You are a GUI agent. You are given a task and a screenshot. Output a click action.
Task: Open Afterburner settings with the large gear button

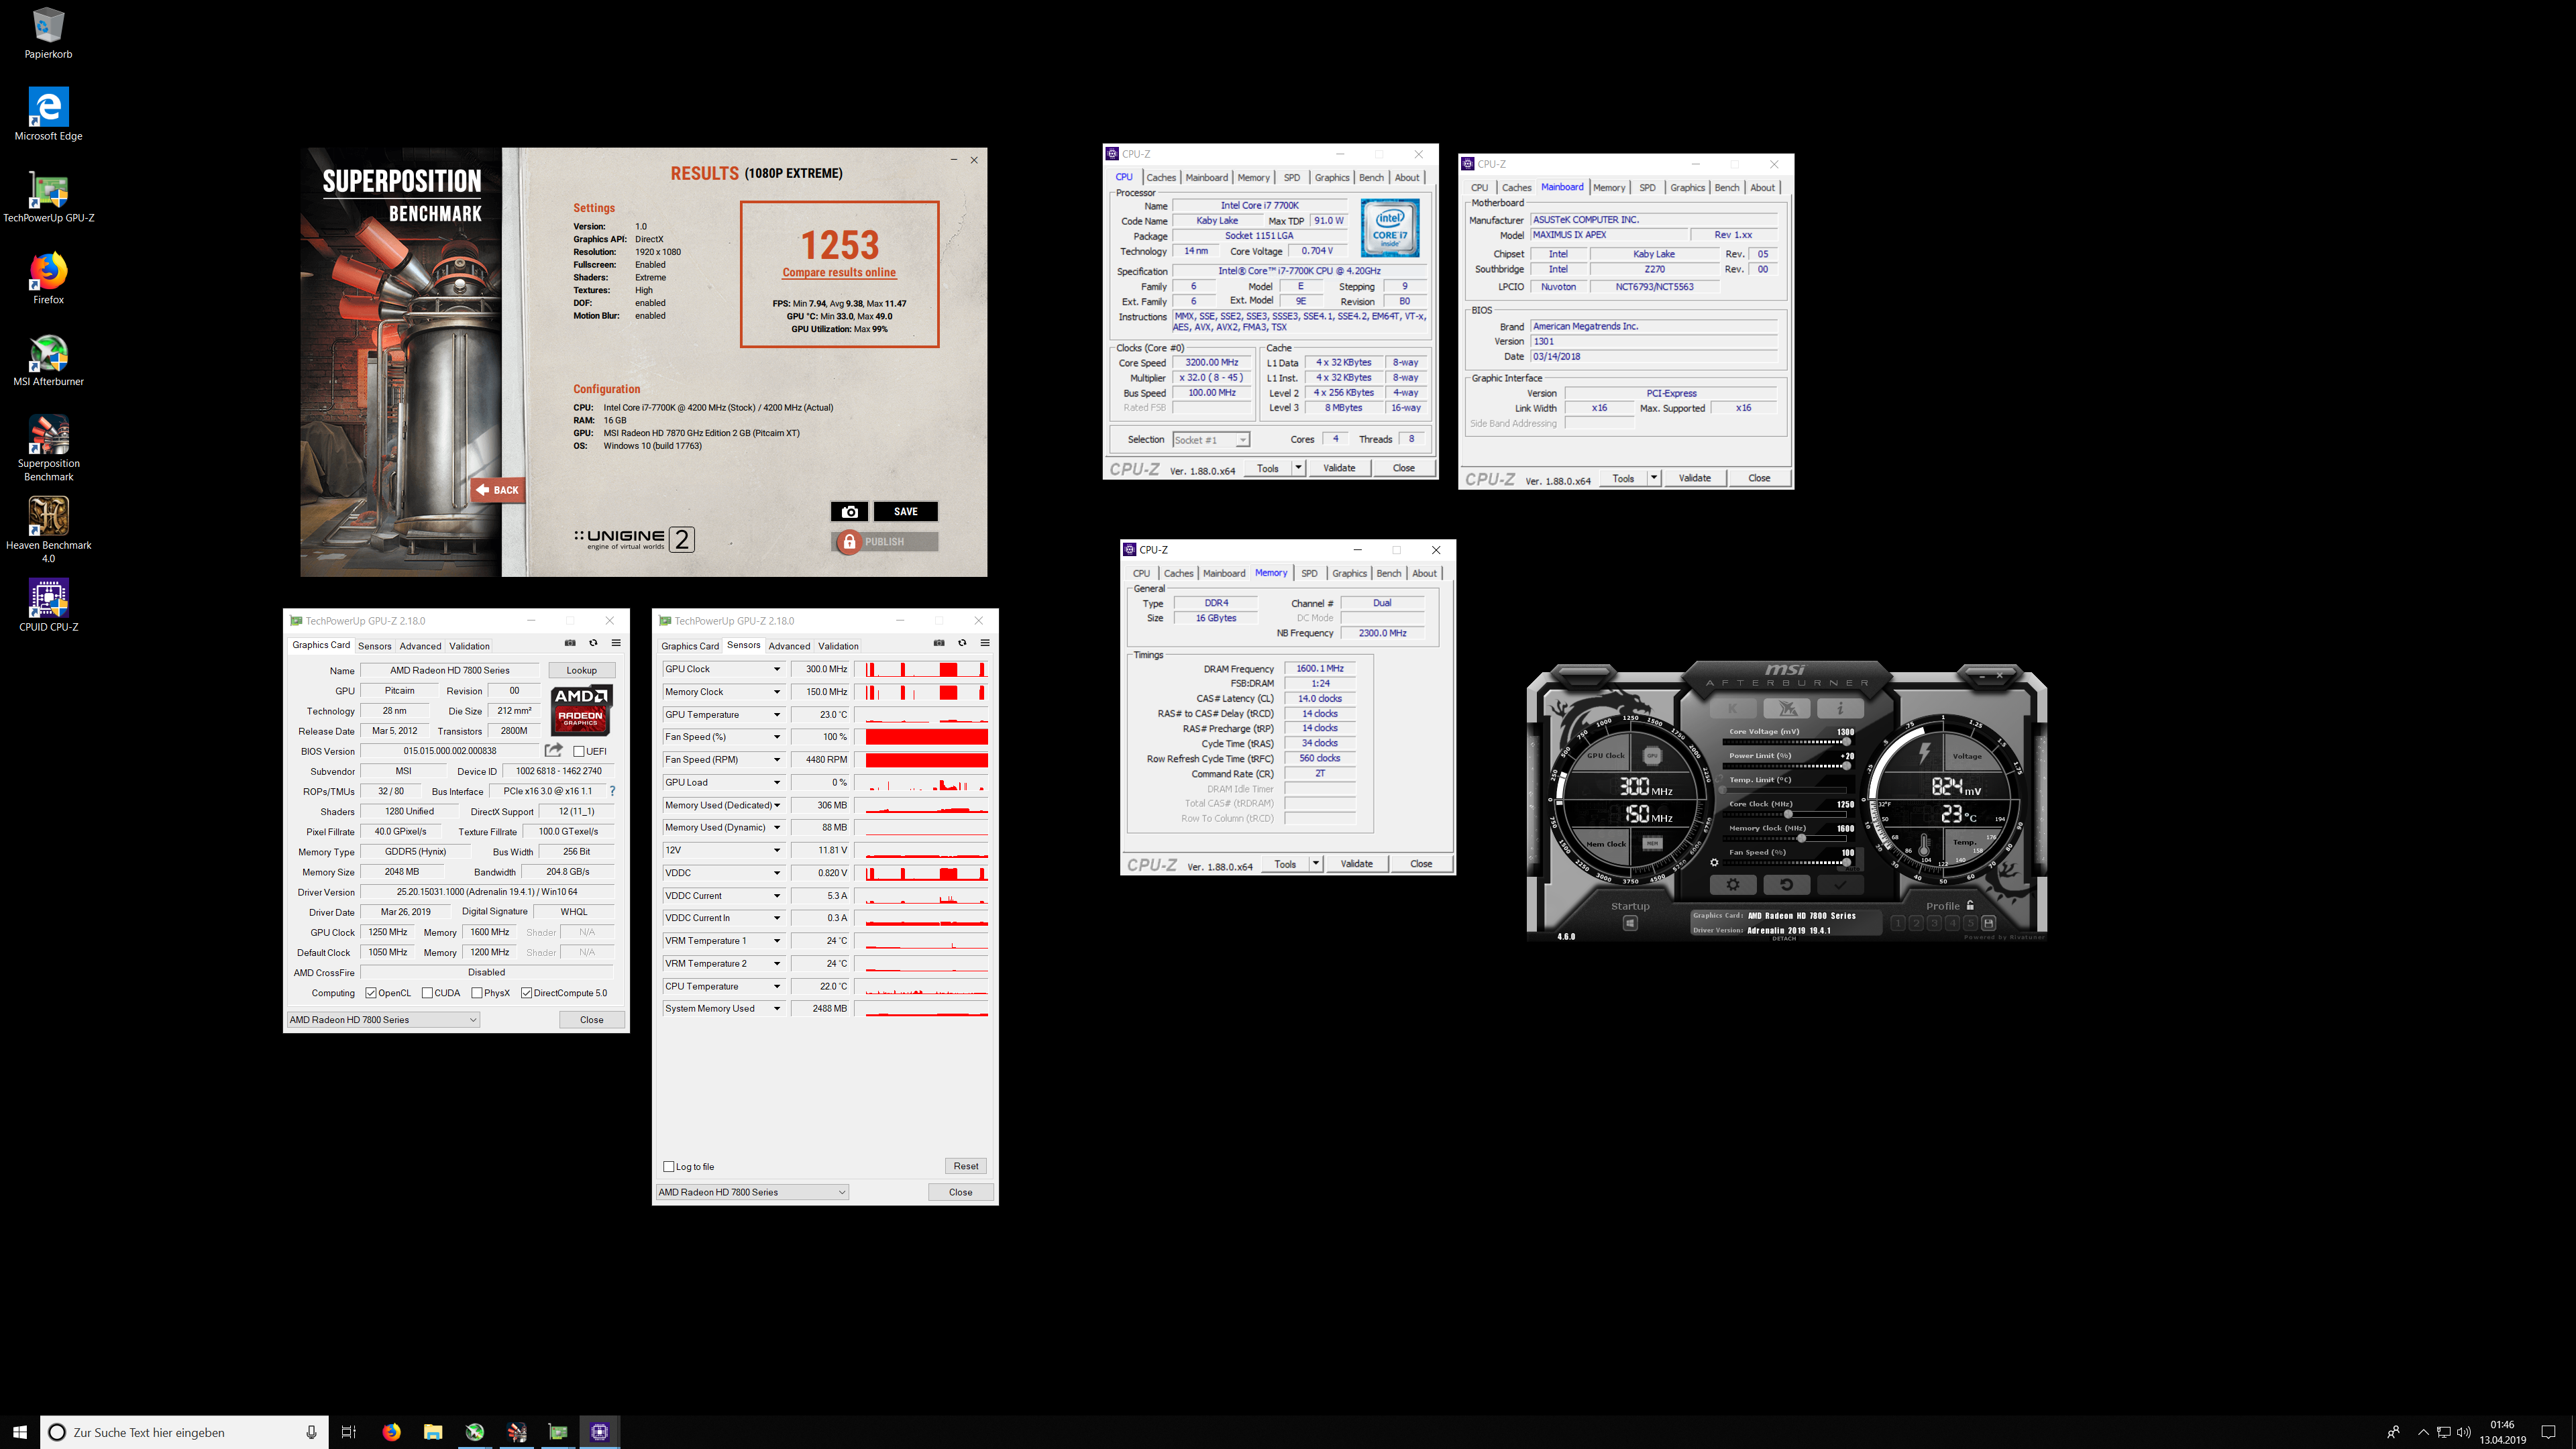pos(1734,885)
